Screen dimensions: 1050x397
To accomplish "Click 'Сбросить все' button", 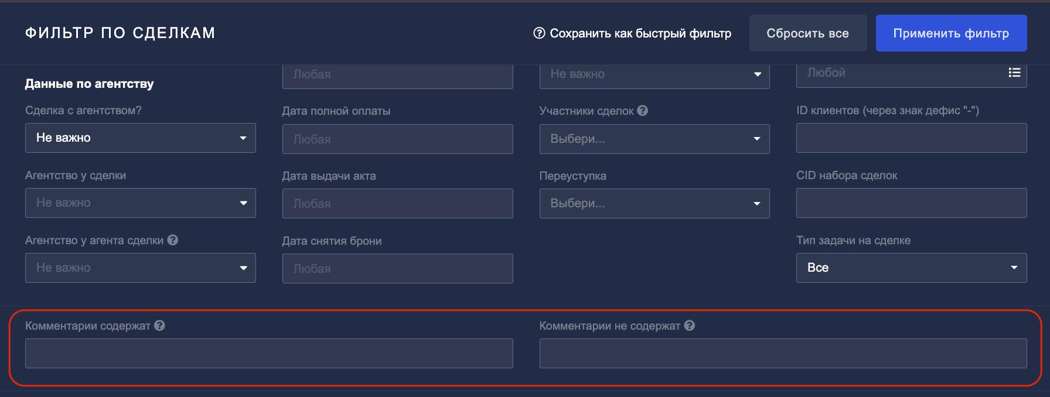I will pos(808,33).
